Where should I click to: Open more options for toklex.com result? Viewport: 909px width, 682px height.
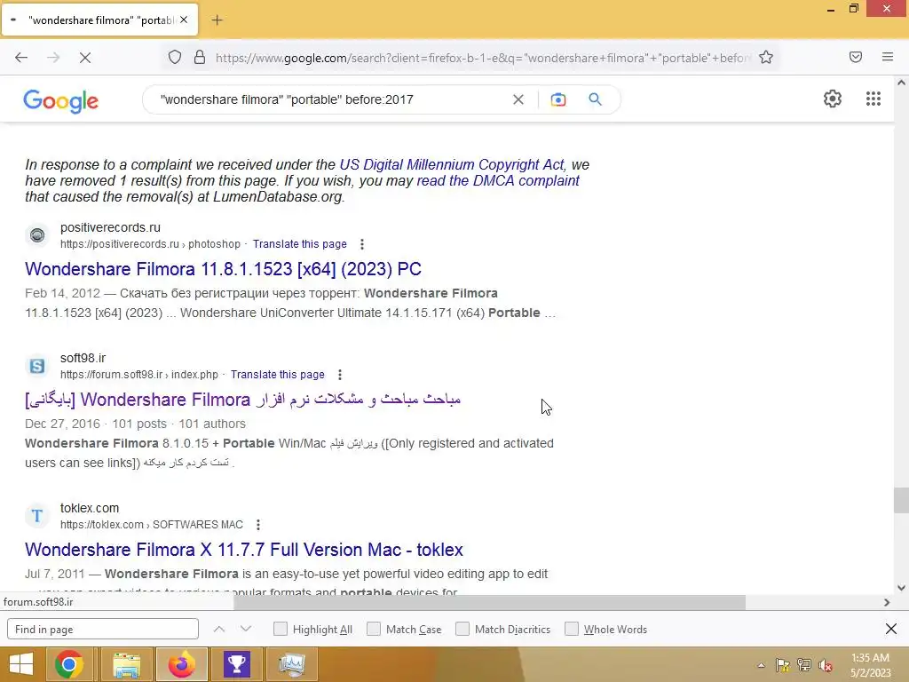(258, 525)
